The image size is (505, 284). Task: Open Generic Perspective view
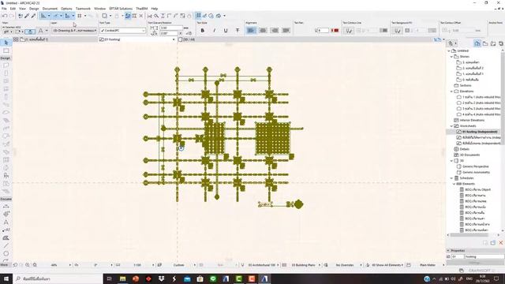coord(475,166)
